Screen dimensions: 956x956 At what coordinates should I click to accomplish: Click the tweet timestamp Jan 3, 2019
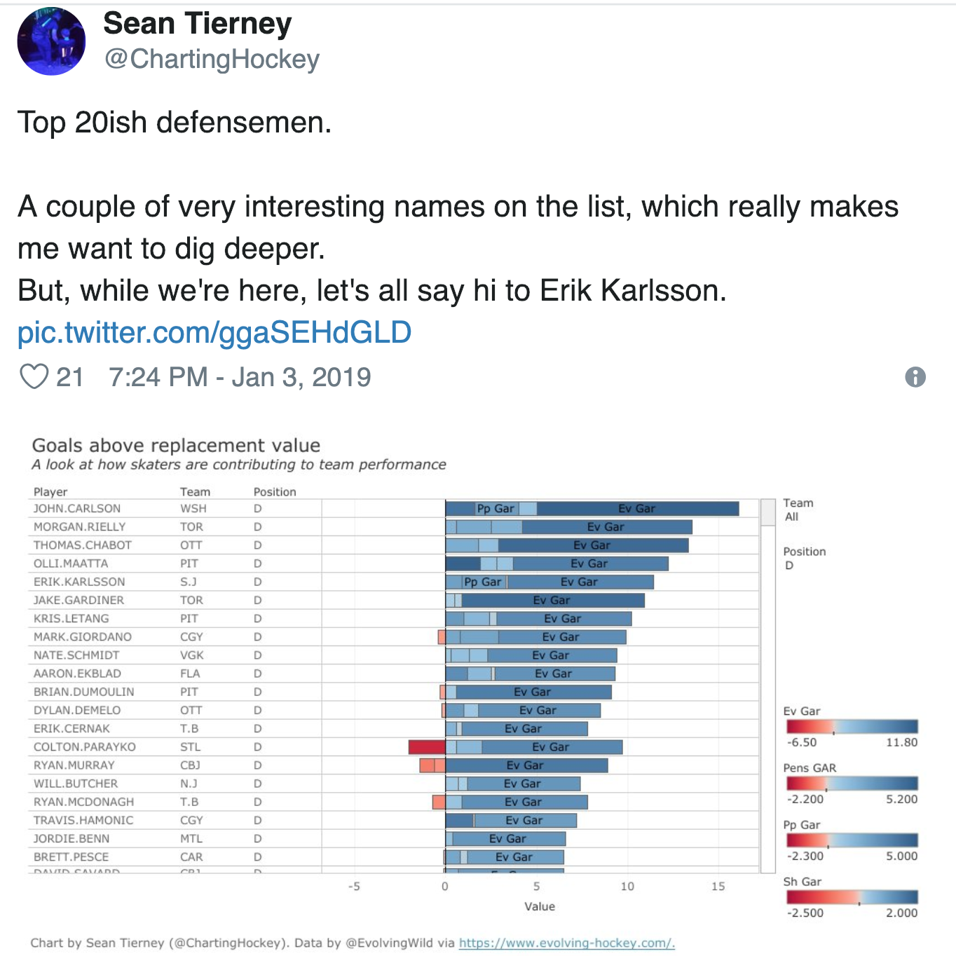(x=240, y=377)
